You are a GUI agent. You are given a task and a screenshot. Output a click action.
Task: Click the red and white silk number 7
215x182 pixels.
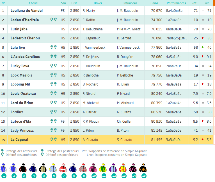63,168
